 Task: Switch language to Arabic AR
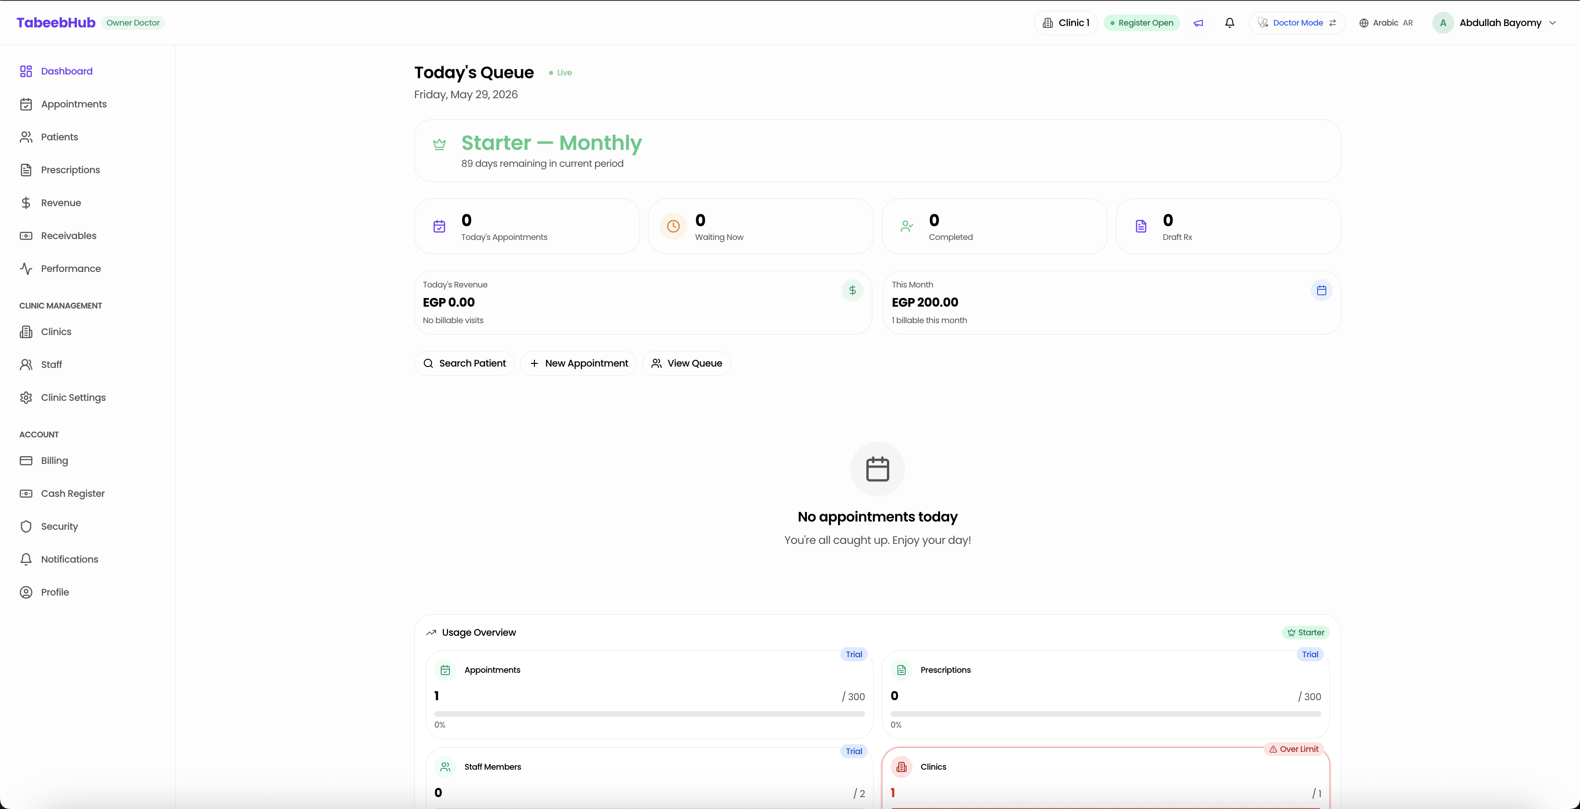1386,23
